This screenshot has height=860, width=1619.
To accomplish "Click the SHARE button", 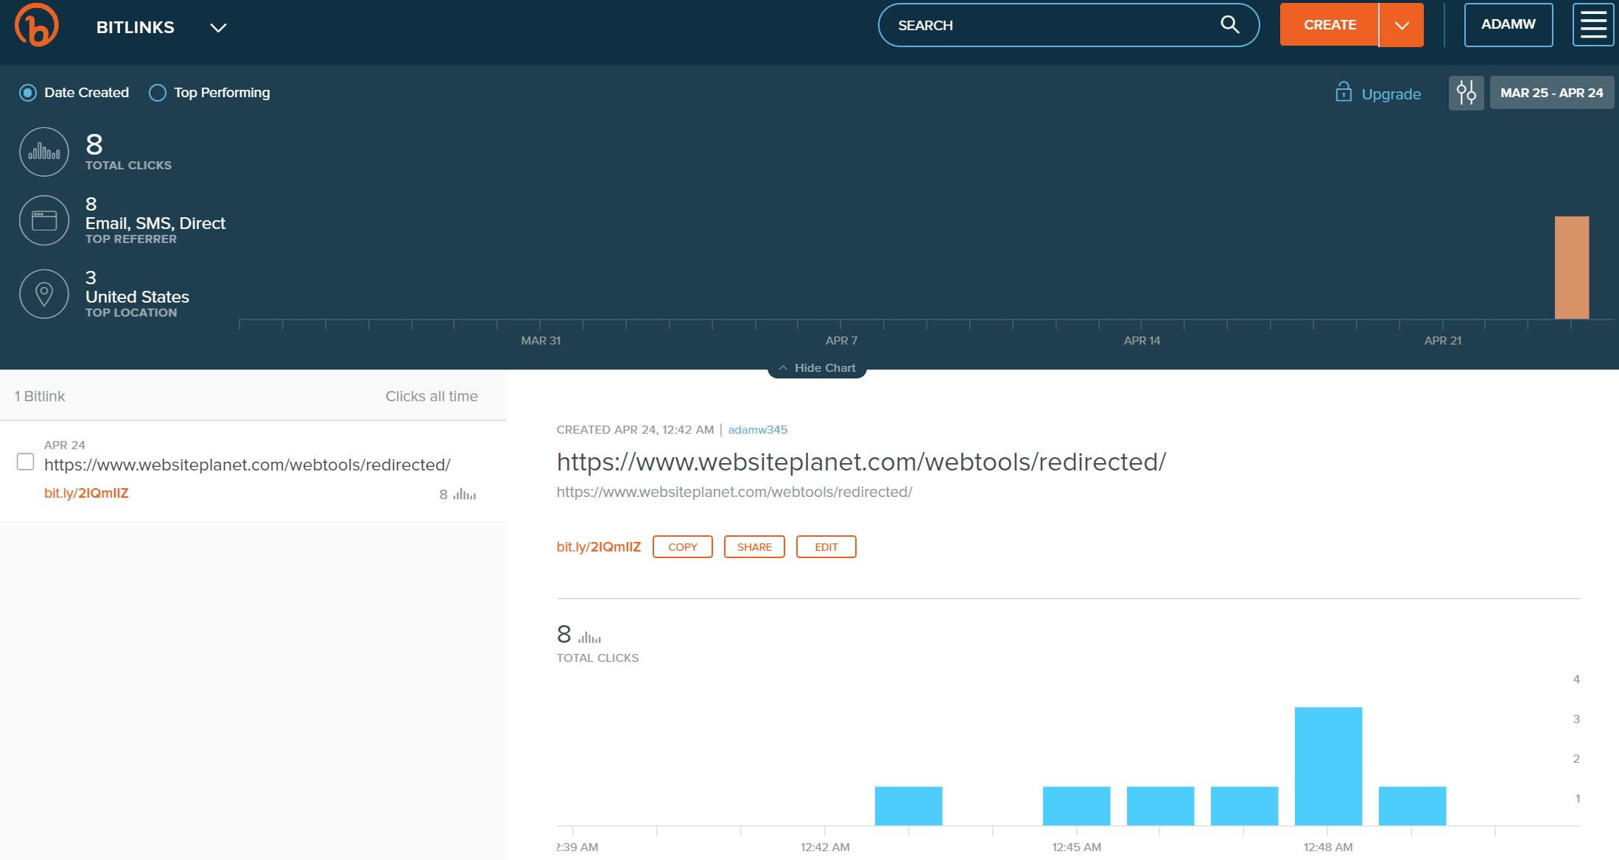I will [x=754, y=547].
